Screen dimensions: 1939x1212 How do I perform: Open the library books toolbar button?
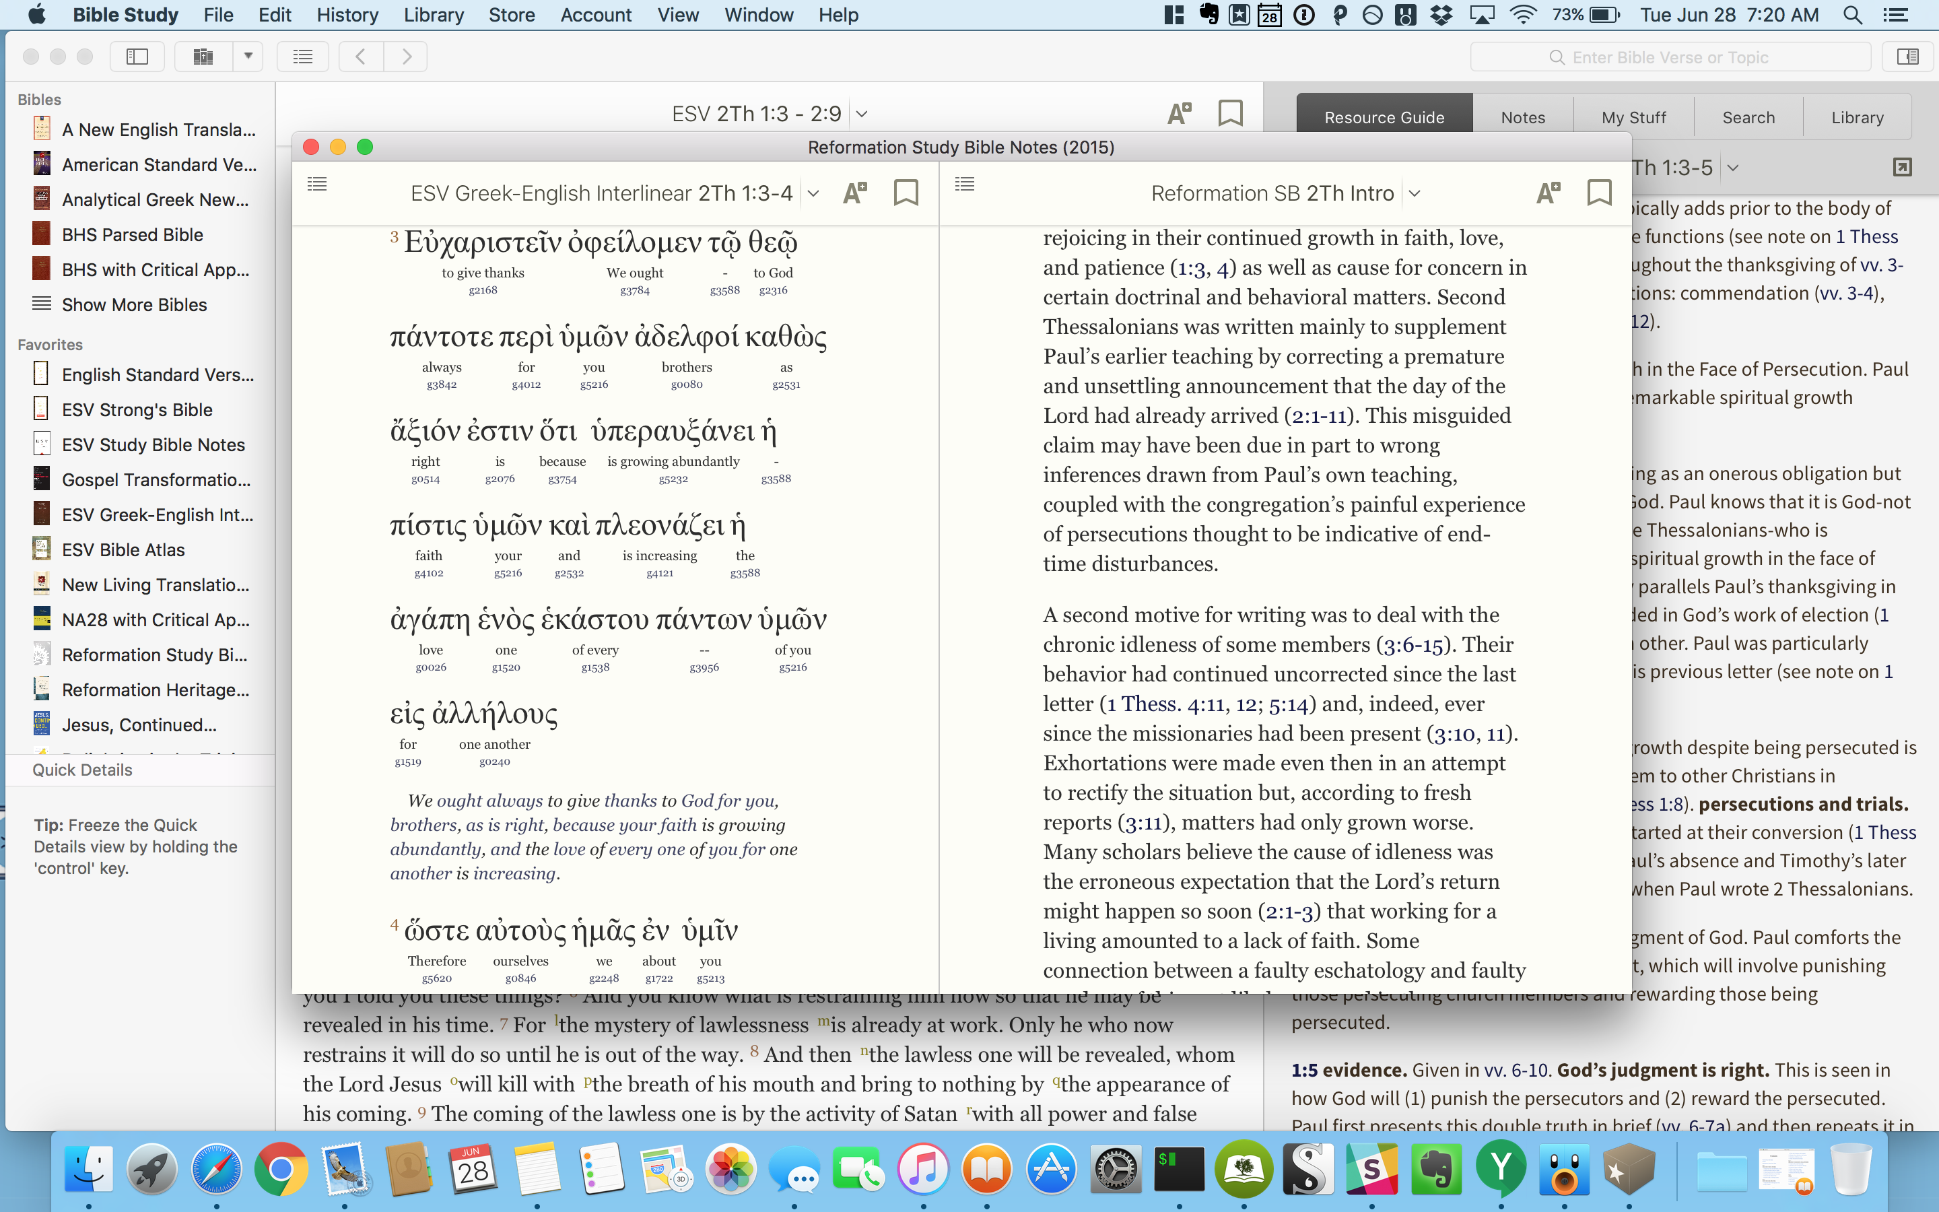[x=203, y=57]
